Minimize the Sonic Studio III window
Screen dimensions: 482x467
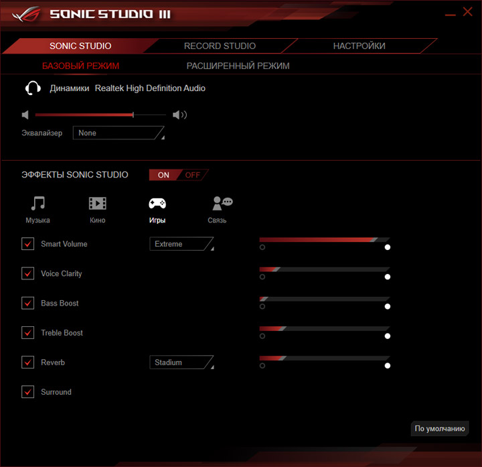[450, 15]
